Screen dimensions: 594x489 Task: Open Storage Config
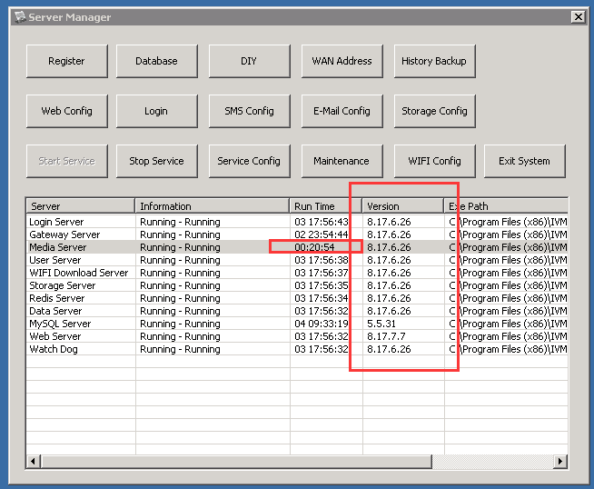click(x=434, y=111)
